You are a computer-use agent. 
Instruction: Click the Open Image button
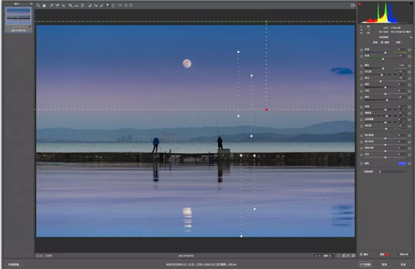click(x=365, y=264)
